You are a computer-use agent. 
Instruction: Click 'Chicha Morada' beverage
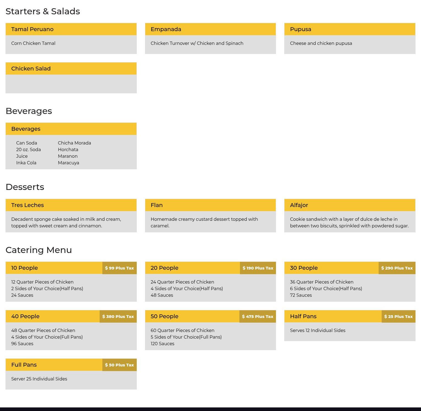(74, 143)
